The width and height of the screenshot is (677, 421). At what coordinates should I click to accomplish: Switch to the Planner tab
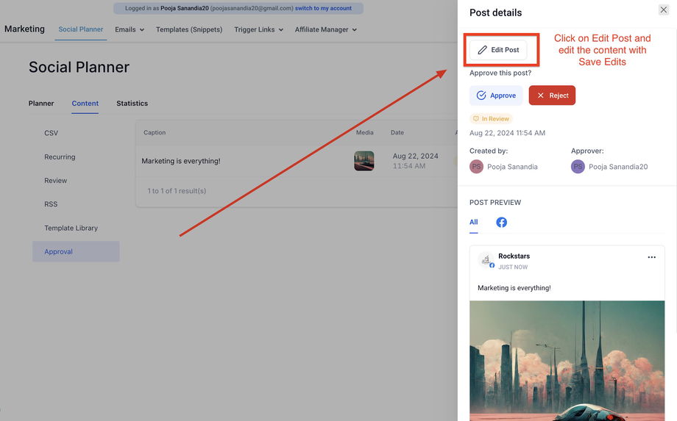tap(41, 104)
